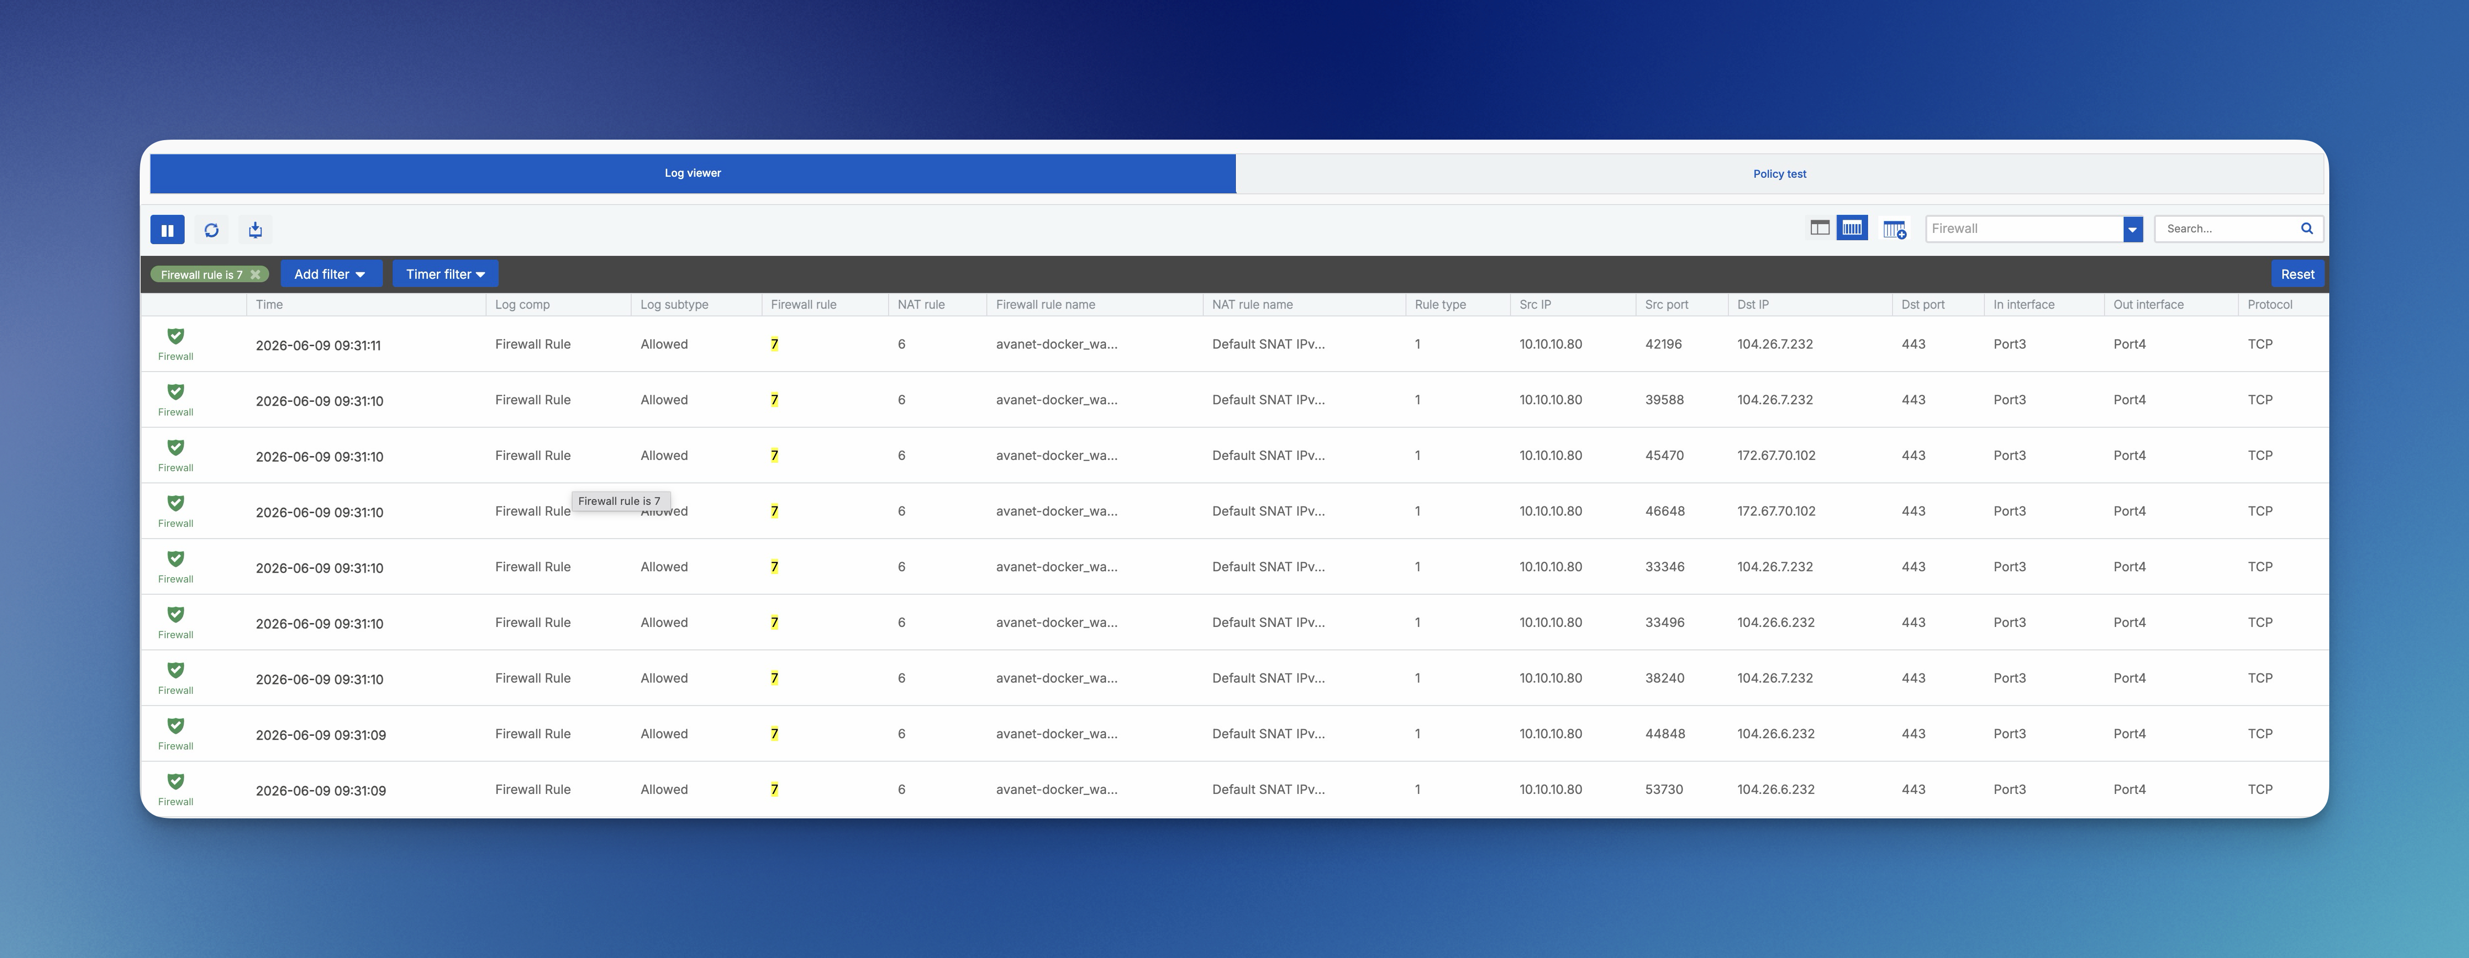Click Dst IP 104.26.6.232 in 33496 row
This screenshot has height=958, width=2469.
[1775, 622]
